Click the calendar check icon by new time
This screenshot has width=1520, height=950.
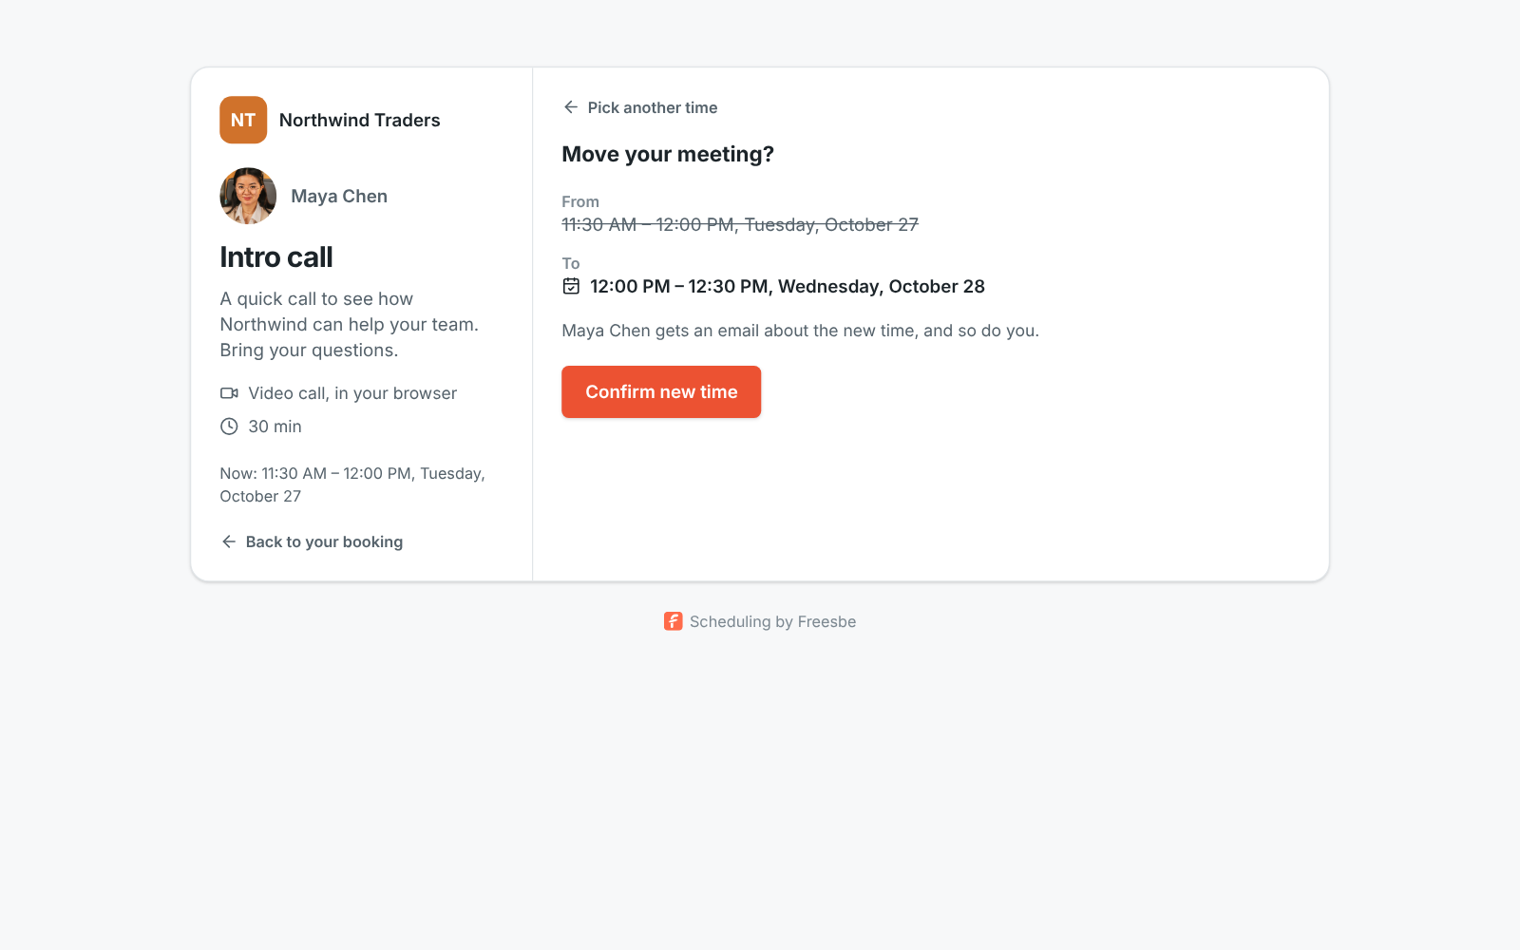[571, 286]
